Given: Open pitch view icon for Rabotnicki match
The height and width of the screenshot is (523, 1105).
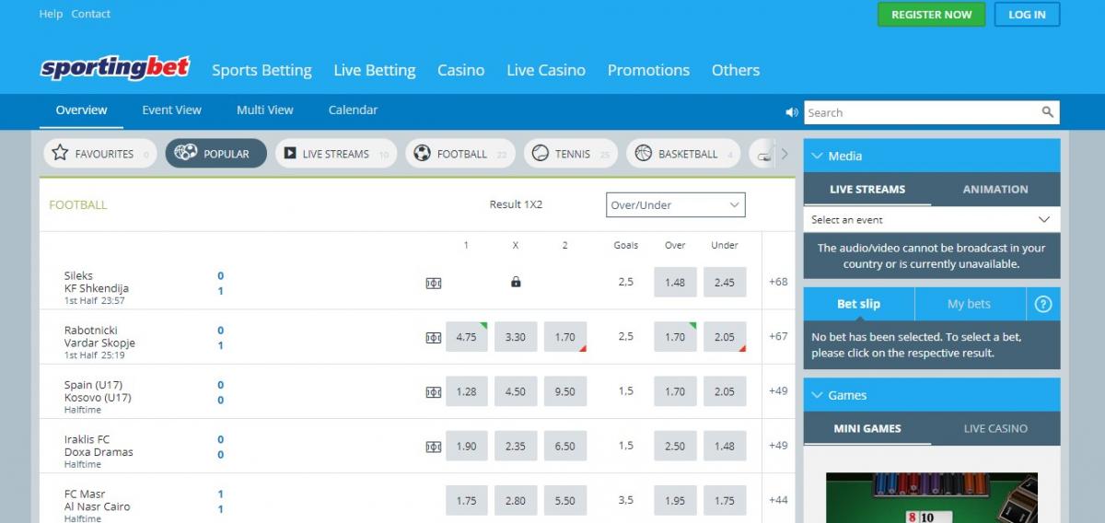Looking at the screenshot, I should [434, 337].
